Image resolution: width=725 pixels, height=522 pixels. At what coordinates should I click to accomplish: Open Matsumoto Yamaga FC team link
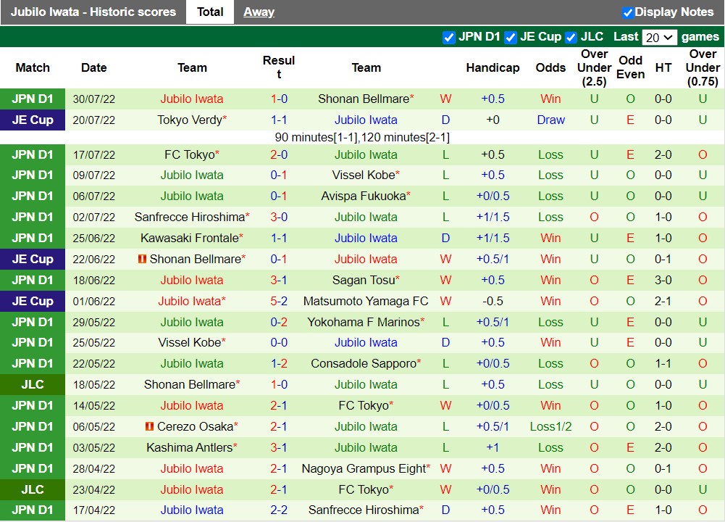[366, 302]
